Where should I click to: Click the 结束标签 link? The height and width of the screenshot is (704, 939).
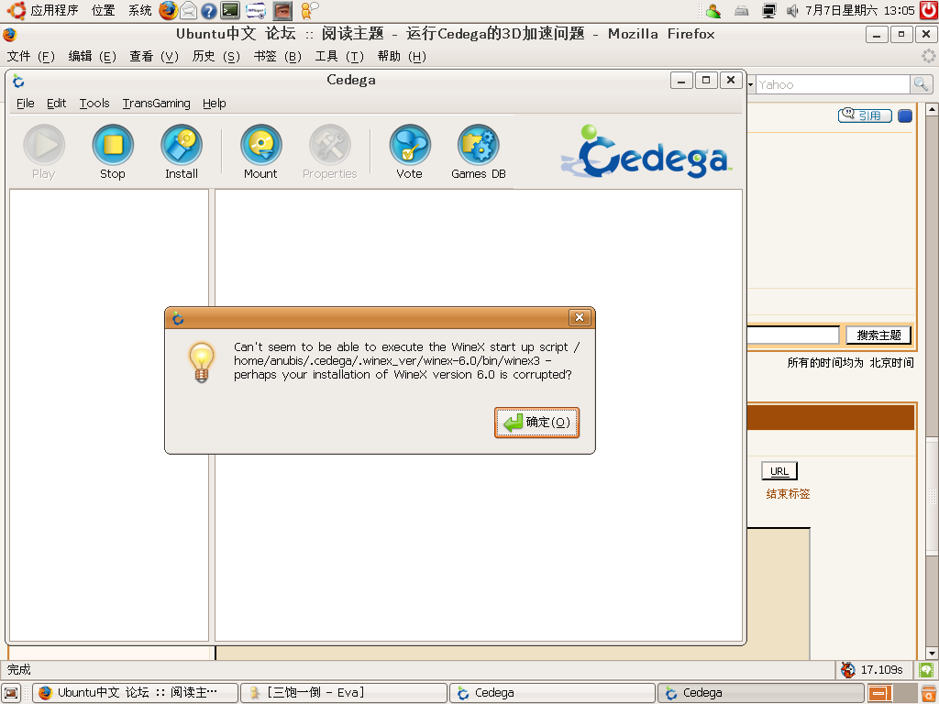pyautogui.click(x=788, y=494)
